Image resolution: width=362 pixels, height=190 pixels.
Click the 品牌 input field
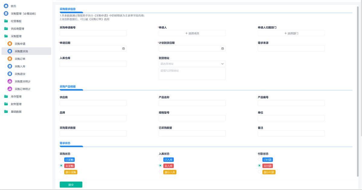pyautogui.click(x=93, y=118)
